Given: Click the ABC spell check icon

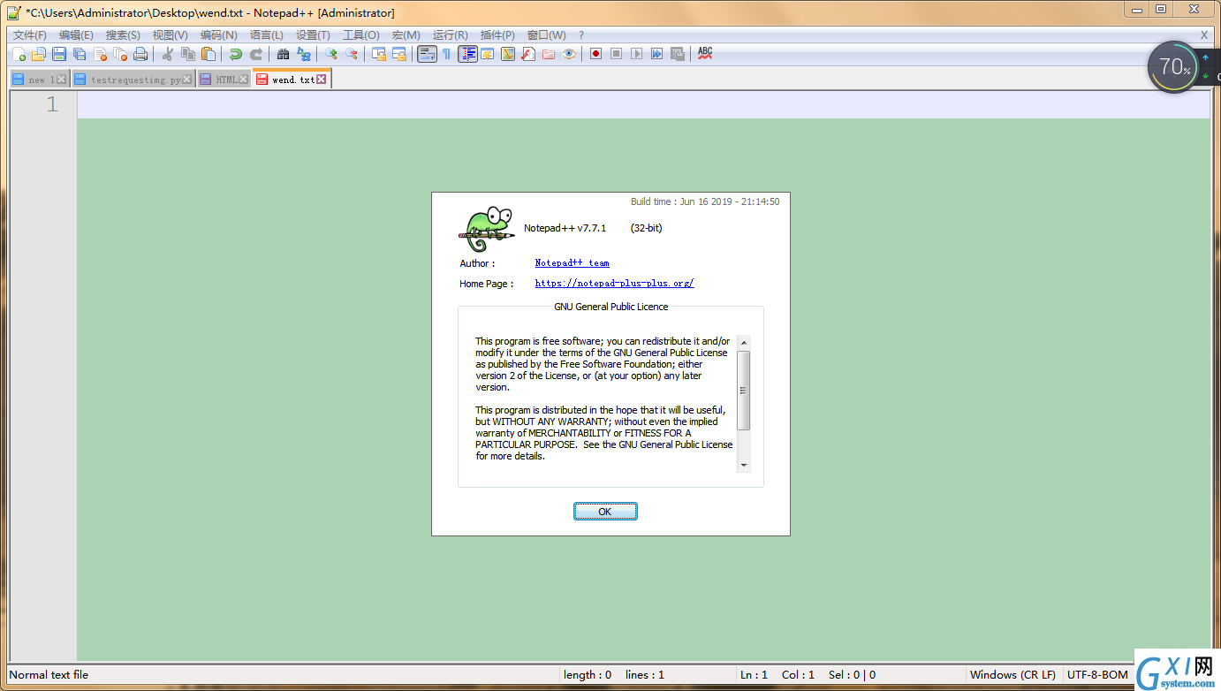Looking at the screenshot, I should click(705, 54).
